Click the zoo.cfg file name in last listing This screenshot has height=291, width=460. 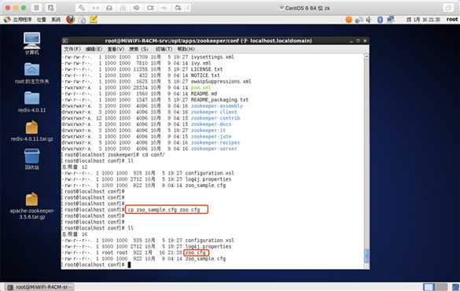point(195,252)
